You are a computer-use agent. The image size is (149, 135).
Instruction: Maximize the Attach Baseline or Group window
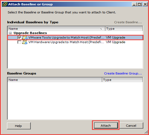click(139, 4)
